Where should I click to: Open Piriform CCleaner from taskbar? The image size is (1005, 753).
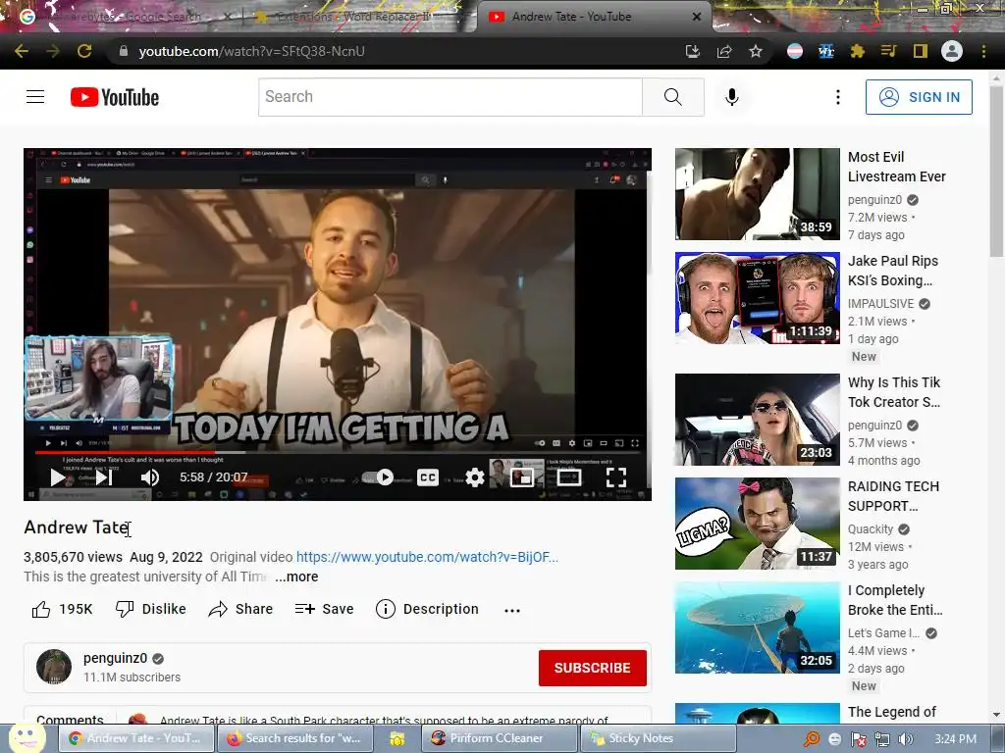tap(500, 738)
